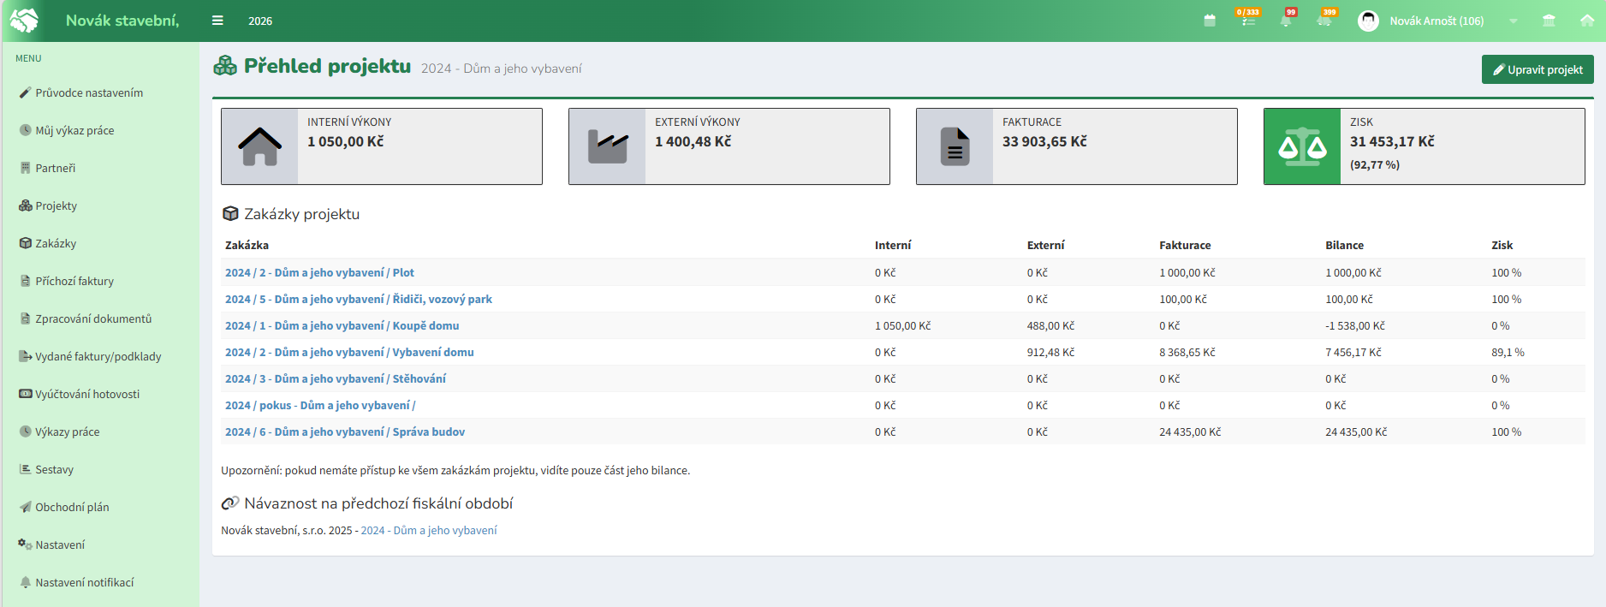This screenshot has height=607, width=1606.
Task: Open the calendar icon in header
Action: [x=1210, y=21]
